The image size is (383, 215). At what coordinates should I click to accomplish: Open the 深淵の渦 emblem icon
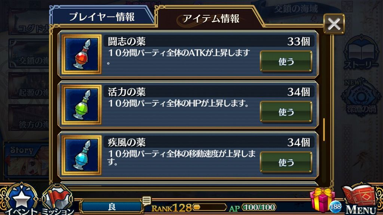point(361,97)
